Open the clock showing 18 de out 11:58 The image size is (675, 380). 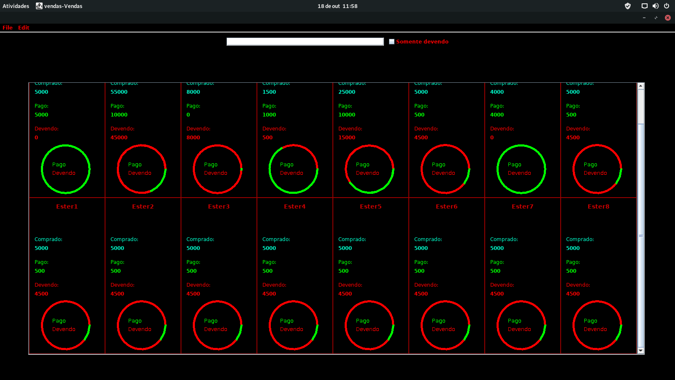[x=337, y=6]
